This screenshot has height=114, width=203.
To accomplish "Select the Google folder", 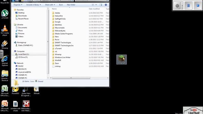I will point(58,22).
